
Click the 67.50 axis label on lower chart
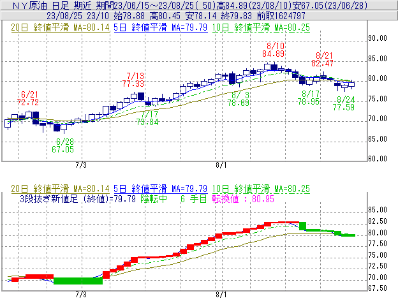pos(378,288)
